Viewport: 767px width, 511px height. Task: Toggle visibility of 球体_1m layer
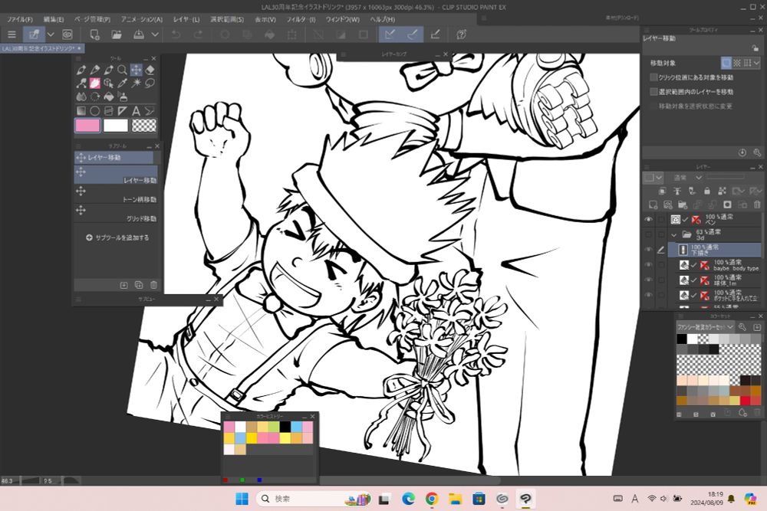pos(649,280)
